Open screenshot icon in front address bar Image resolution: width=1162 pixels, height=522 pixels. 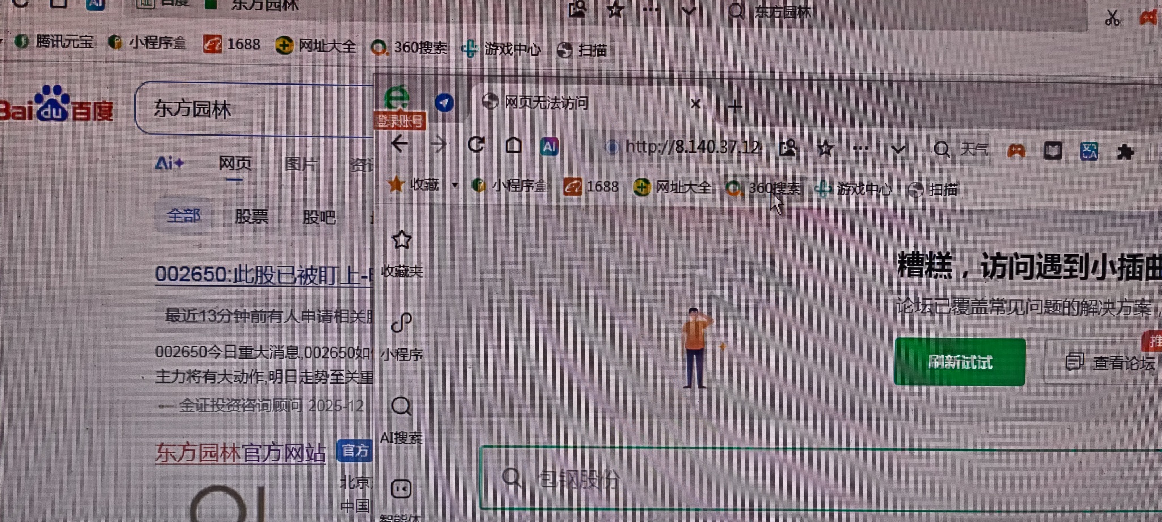(x=788, y=149)
